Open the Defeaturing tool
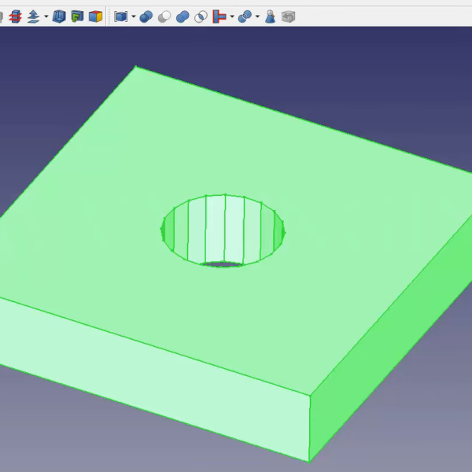The width and height of the screenshot is (472, 472). (x=289, y=17)
